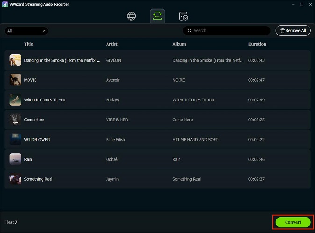Click the search magnifier icon
Viewport: 315px width, 233px height.
189,31
